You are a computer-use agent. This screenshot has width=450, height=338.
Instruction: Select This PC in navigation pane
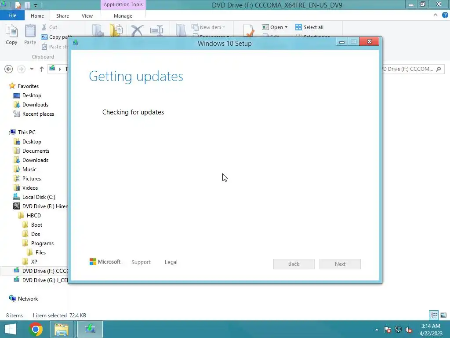point(26,132)
